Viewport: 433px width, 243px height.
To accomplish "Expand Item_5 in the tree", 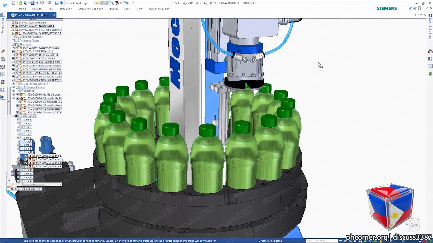I will [18, 134].
